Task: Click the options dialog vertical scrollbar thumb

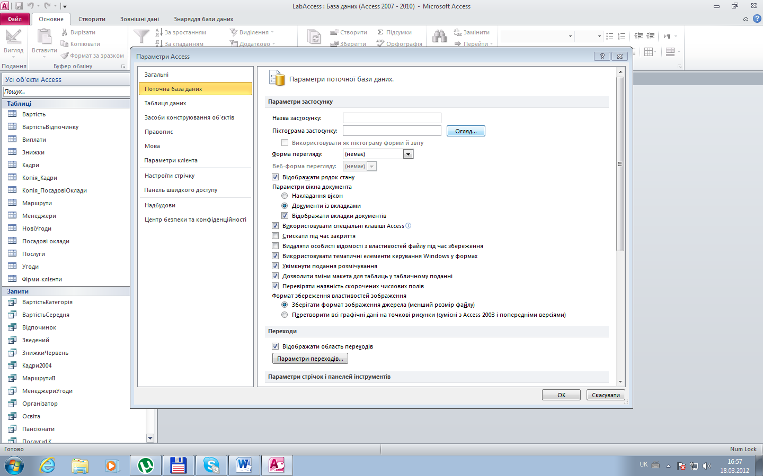Action: (620, 164)
